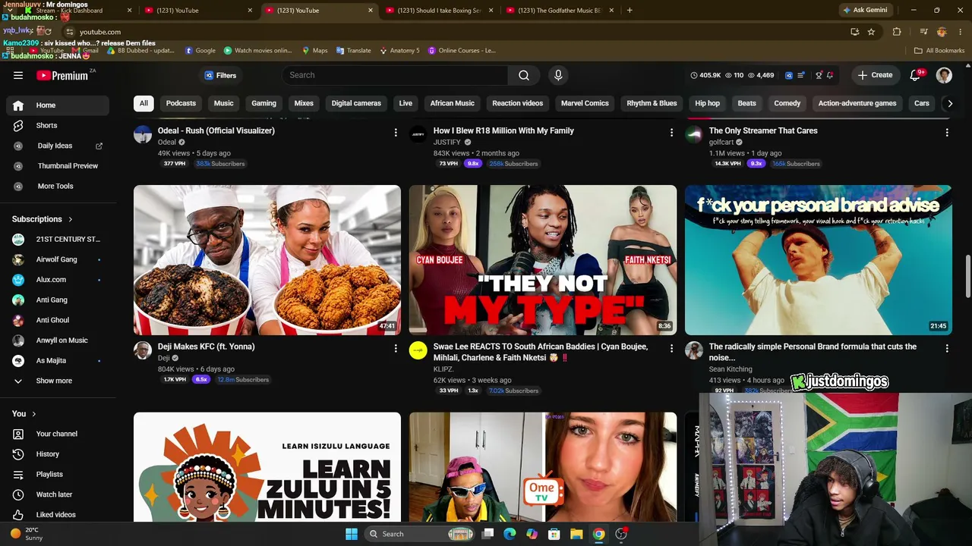Open Deji channel avatar
Image resolution: width=972 pixels, height=546 pixels.
point(143,350)
